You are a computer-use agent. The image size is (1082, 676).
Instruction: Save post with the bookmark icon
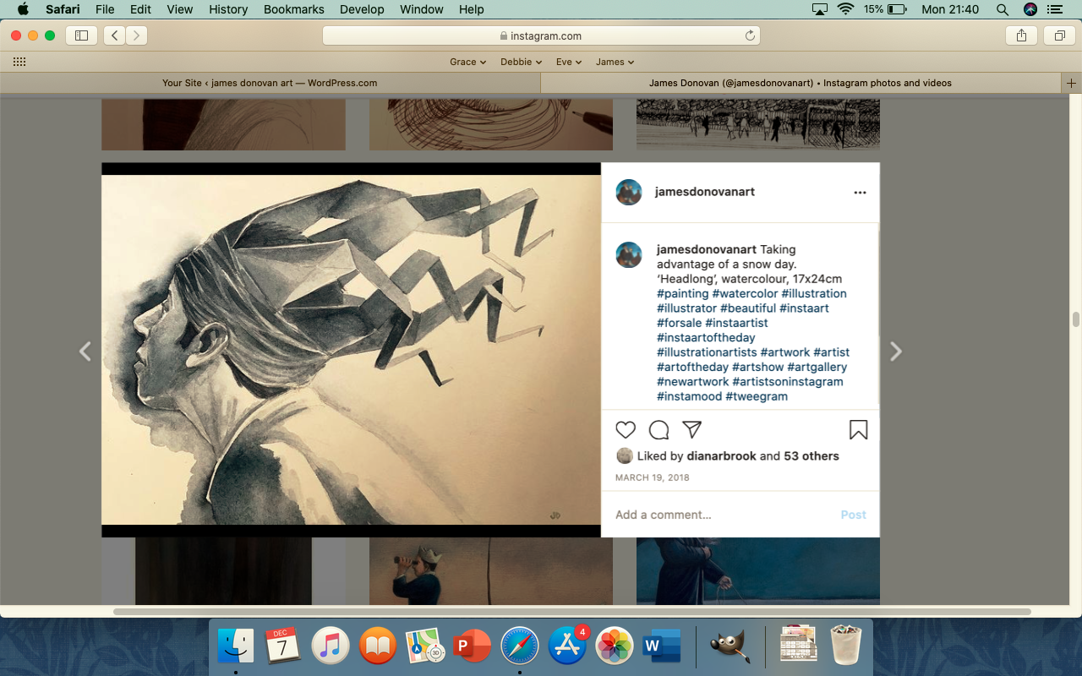point(858,430)
